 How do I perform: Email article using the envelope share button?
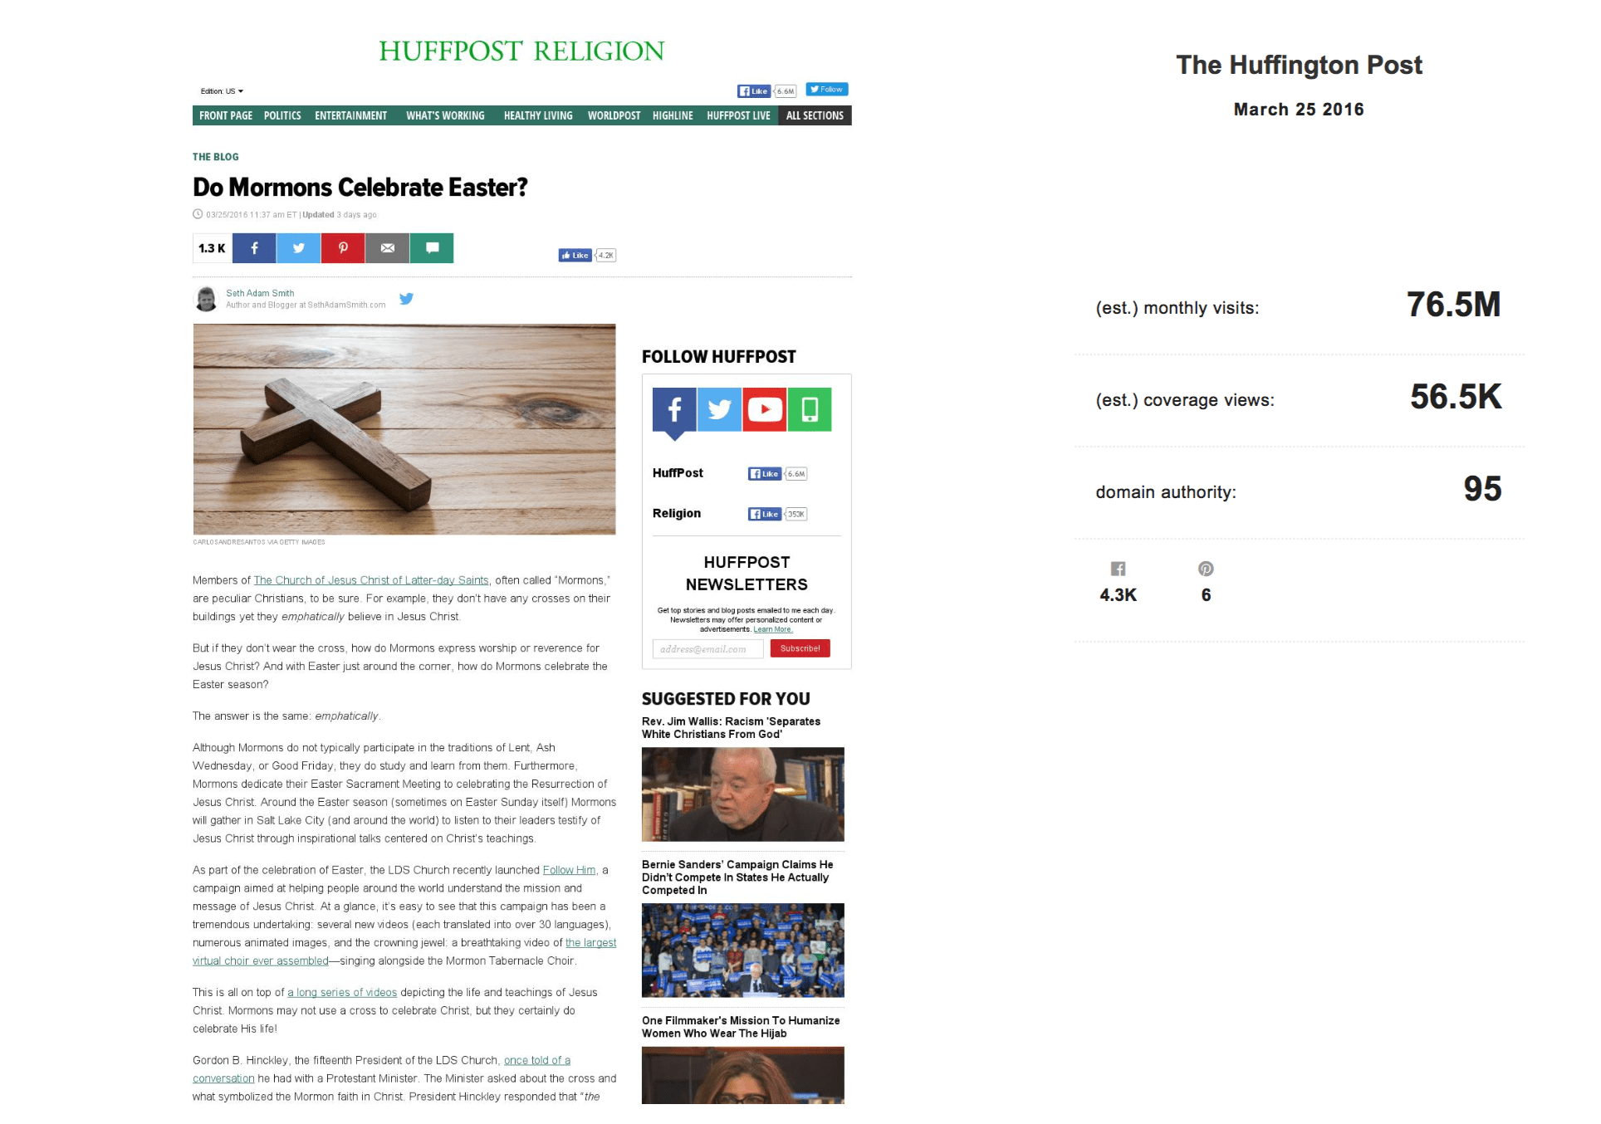point(388,248)
